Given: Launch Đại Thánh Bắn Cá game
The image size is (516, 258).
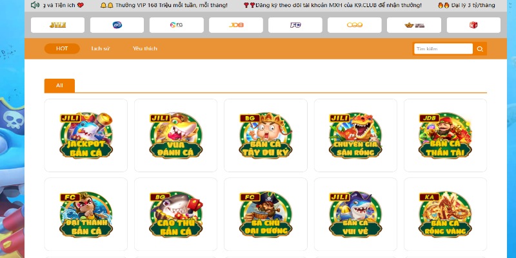Looking at the screenshot, I should click(86, 214).
